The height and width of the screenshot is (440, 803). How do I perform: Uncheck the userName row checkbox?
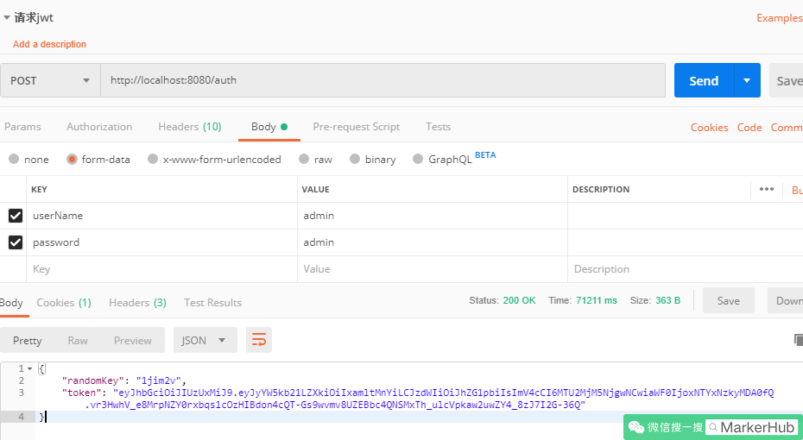click(16, 216)
